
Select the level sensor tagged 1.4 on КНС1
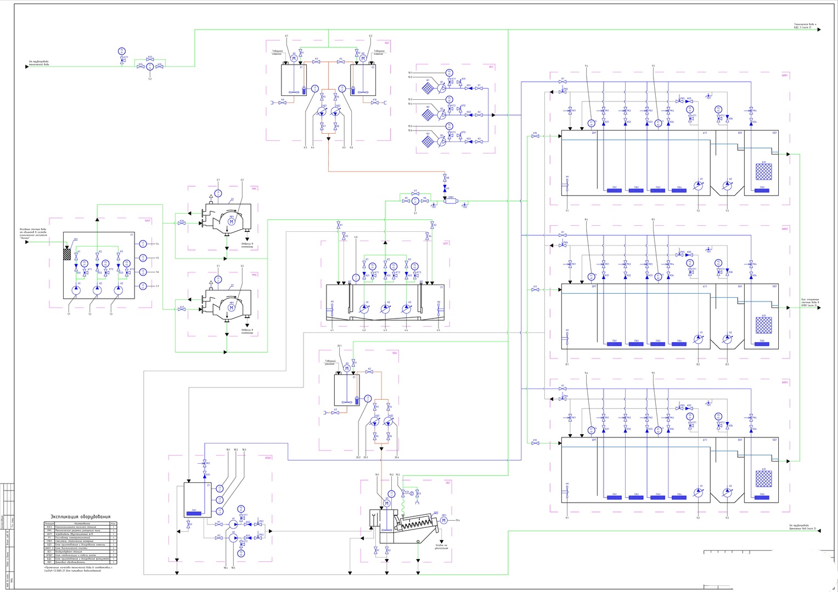143,243
